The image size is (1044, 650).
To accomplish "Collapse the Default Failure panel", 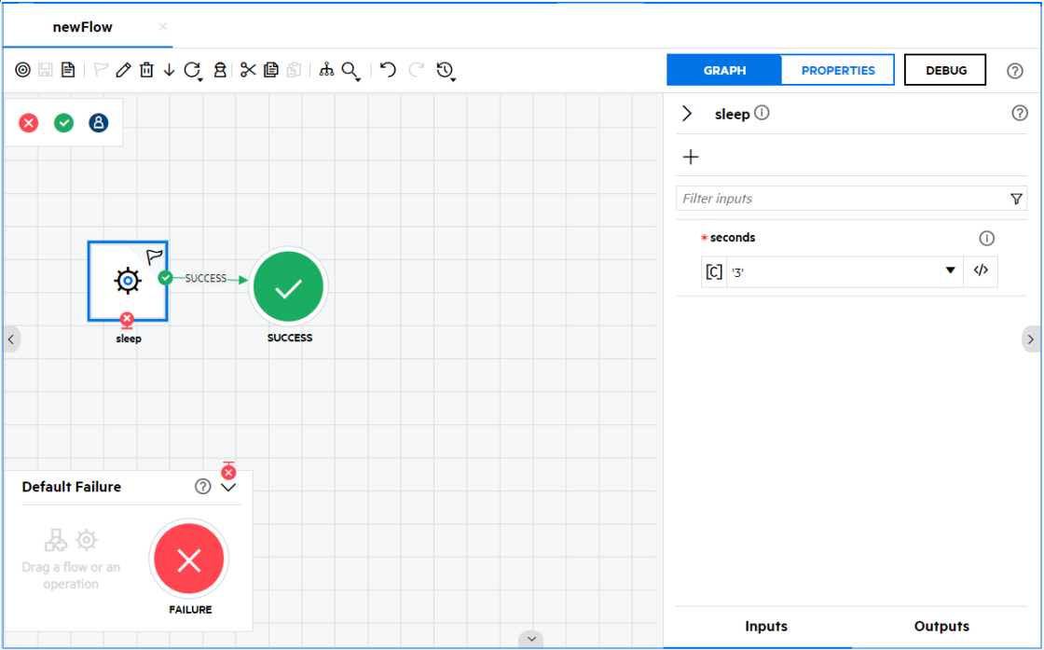I will 228,487.
